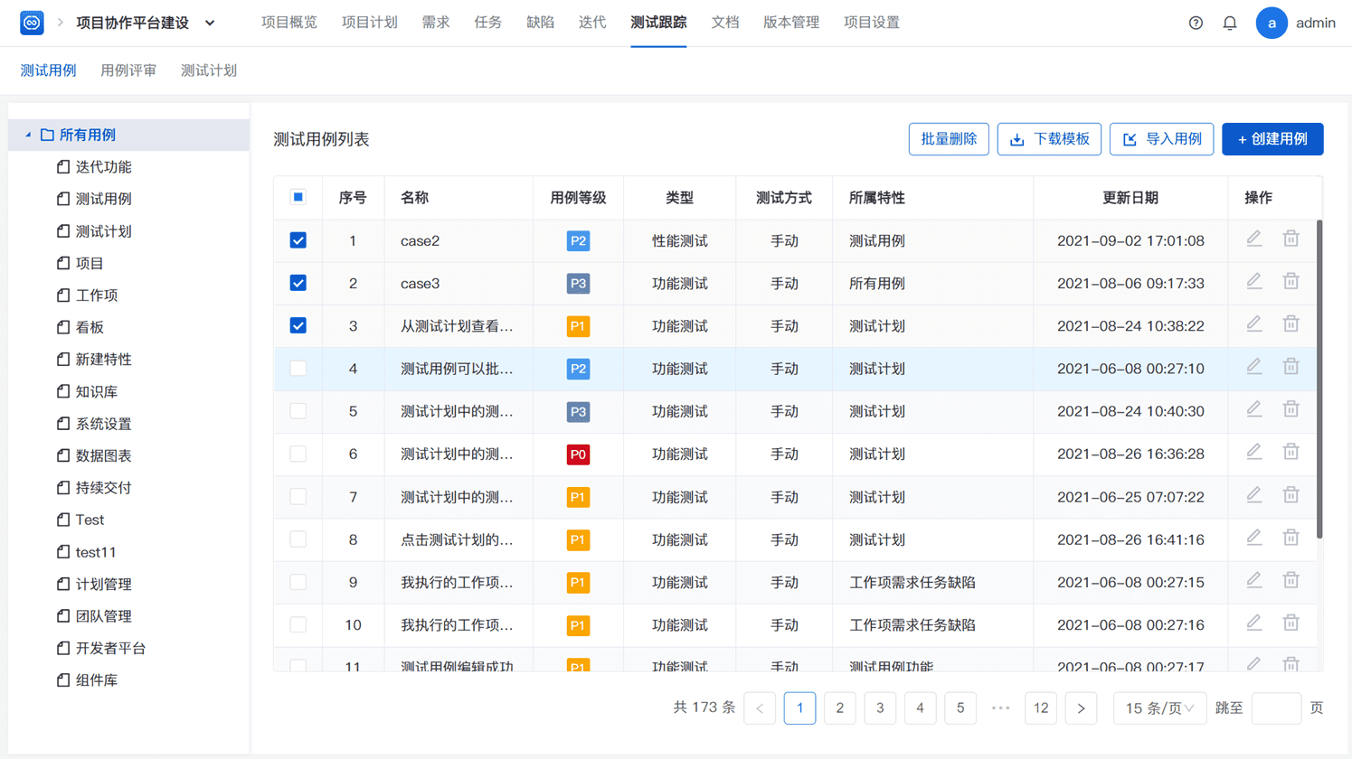The width and height of the screenshot is (1352, 759).
Task: Click trash icon for row 8
Action: (1291, 538)
